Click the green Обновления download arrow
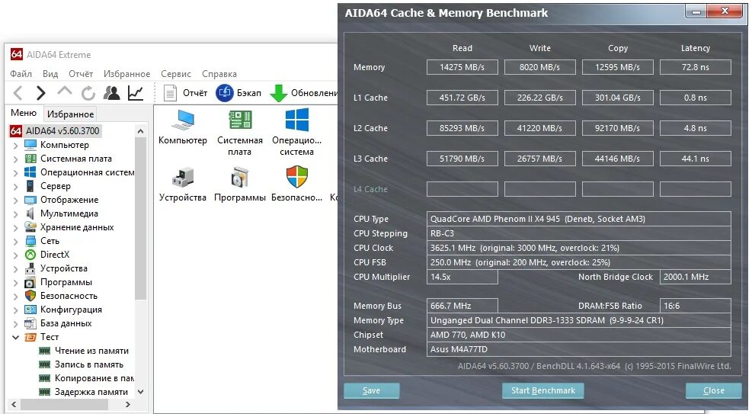The image size is (752, 414). pyautogui.click(x=278, y=93)
